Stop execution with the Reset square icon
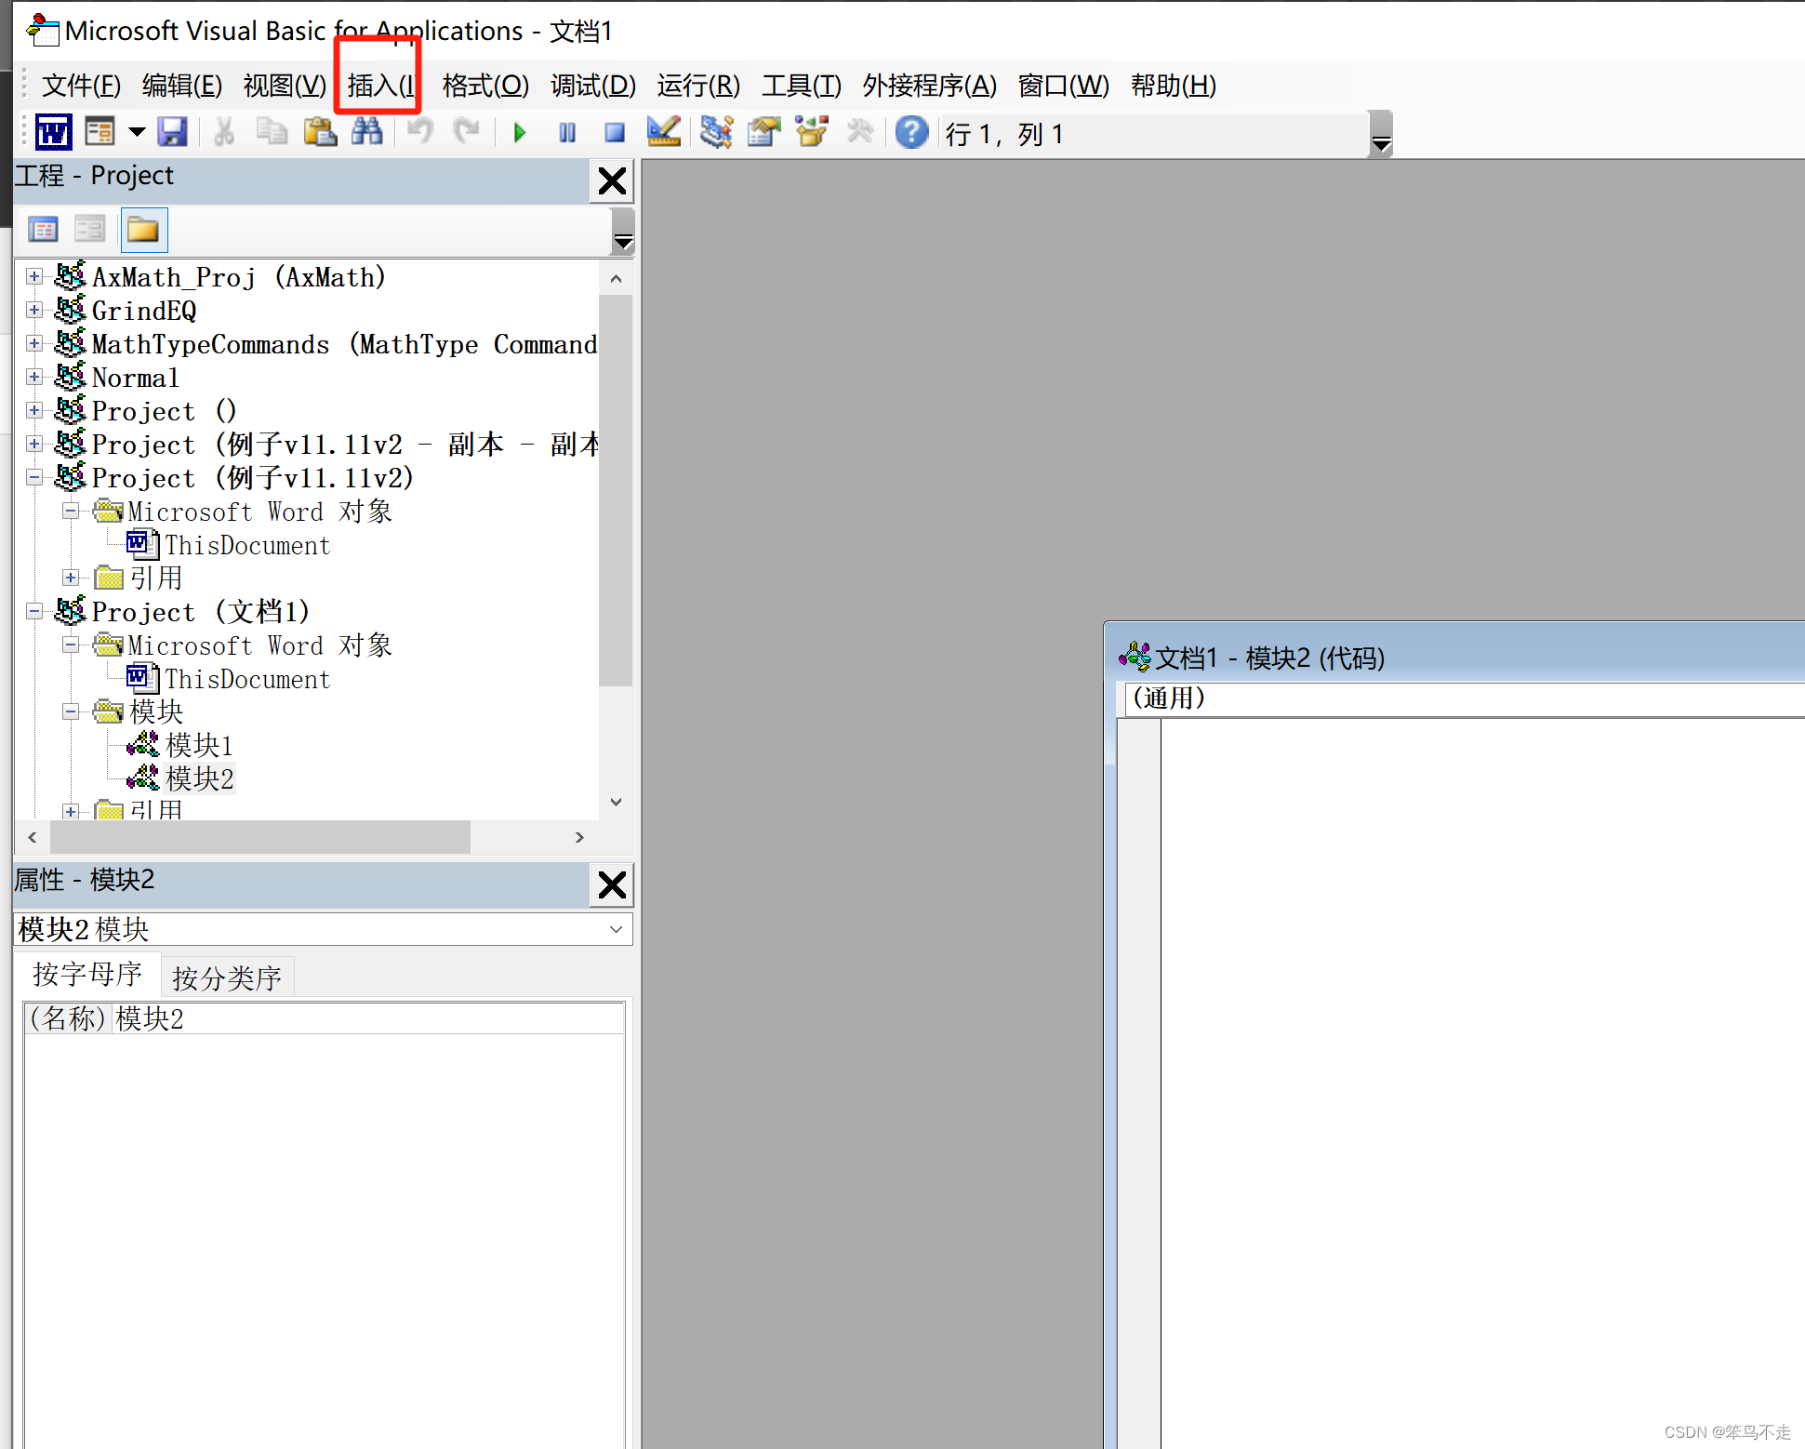1805x1449 pixels. [615, 132]
